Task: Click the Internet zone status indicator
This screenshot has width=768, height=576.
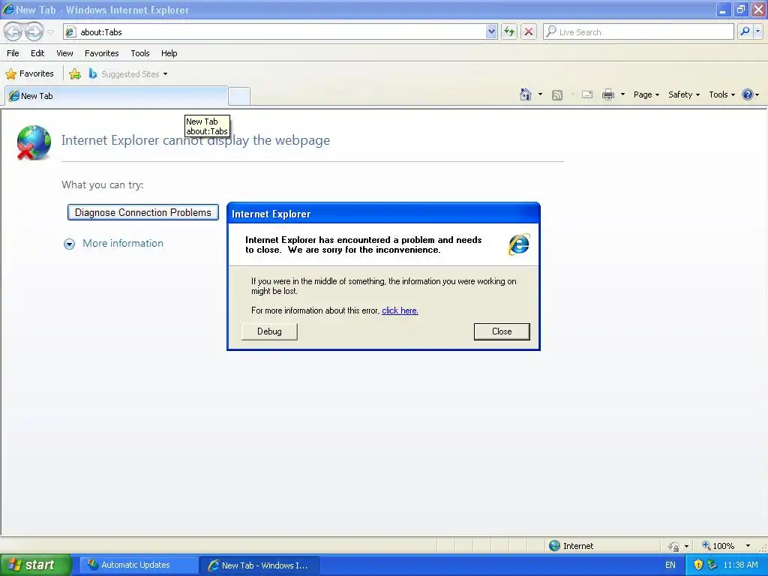Action: [x=571, y=546]
